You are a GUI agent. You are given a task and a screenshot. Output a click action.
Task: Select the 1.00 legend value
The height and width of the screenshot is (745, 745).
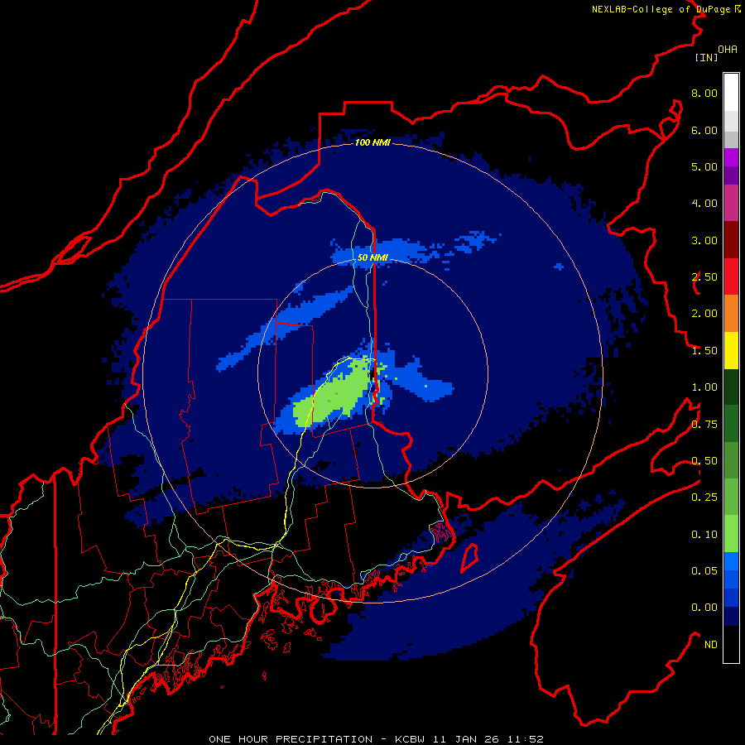tap(704, 387)
